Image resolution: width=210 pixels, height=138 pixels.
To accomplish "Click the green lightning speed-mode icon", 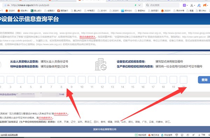I will [136, 5].
